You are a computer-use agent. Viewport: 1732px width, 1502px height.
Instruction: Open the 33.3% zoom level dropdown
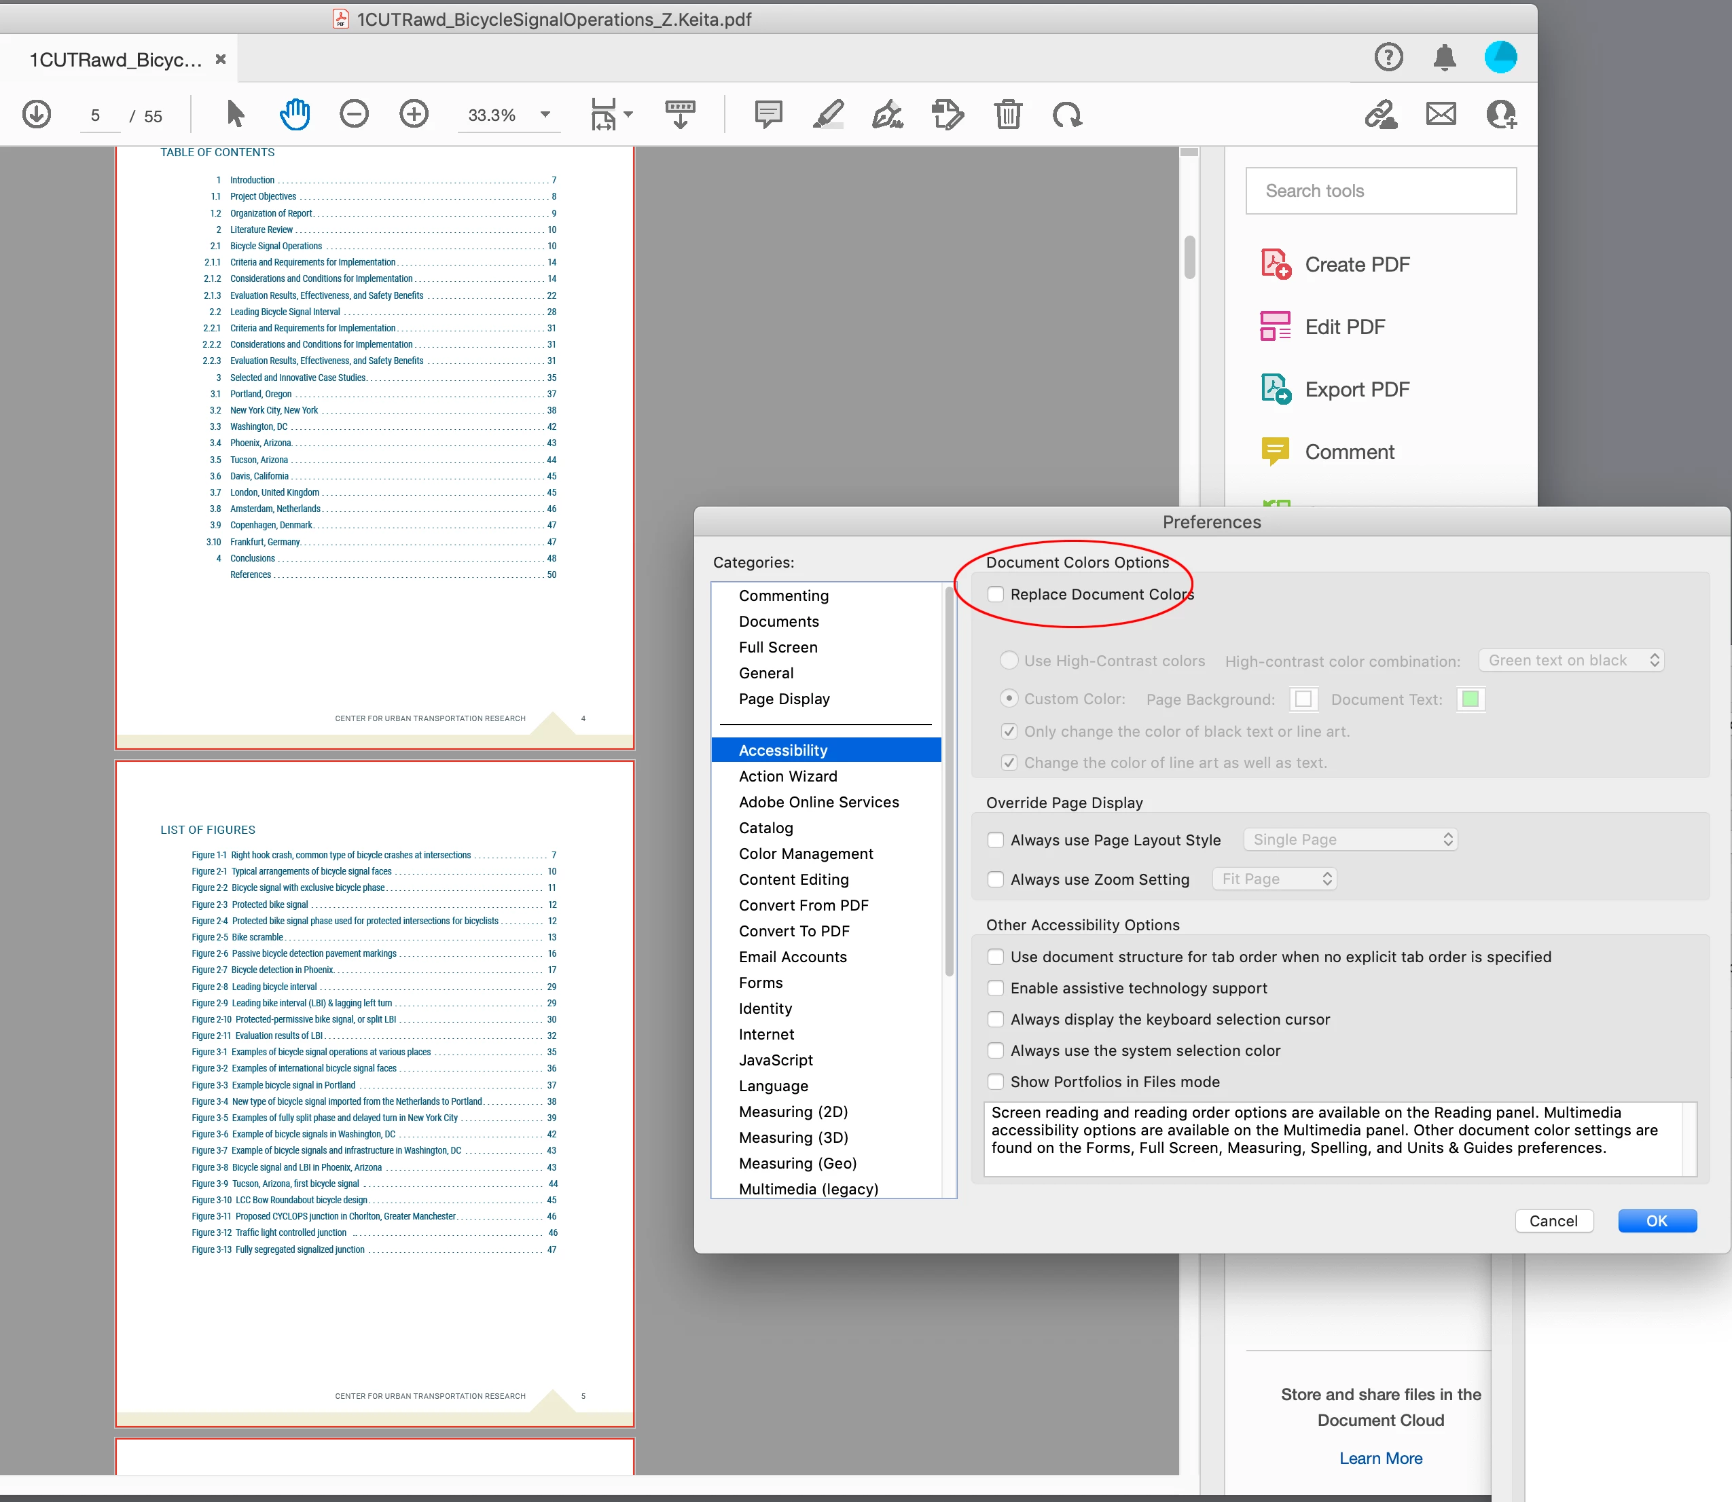545,115
